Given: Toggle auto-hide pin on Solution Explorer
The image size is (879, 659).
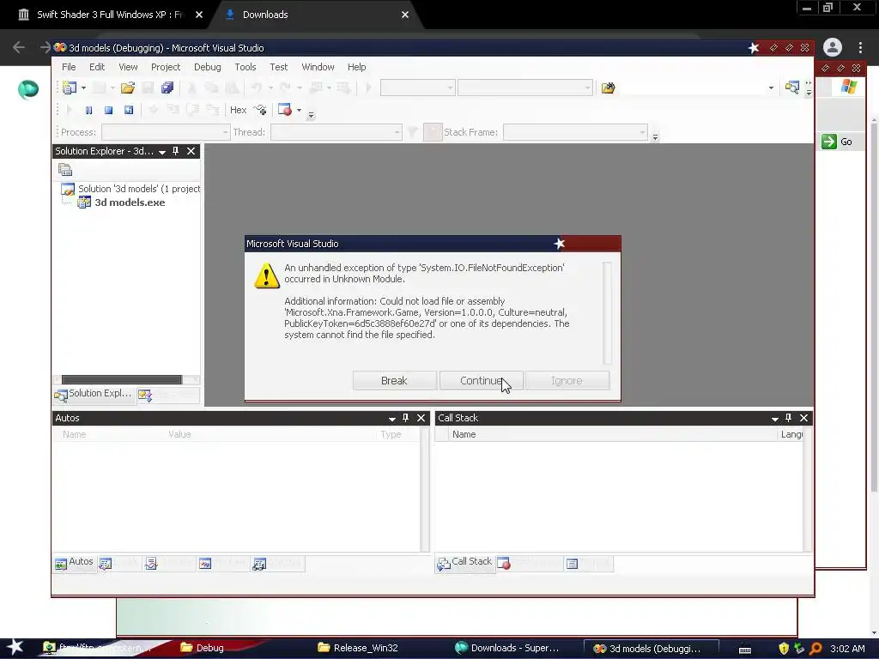Looking at the screenshot, I should [175, 151].
